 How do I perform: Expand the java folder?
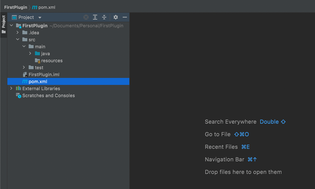point(30,53)
